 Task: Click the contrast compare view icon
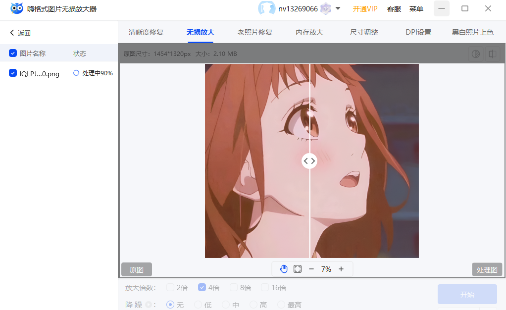point(476,54)
